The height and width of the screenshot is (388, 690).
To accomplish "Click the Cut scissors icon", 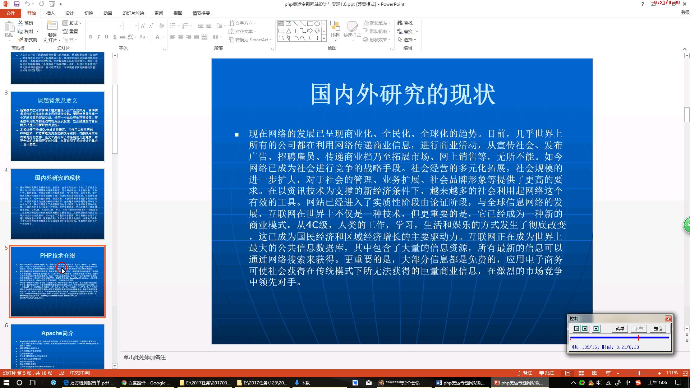I will 20,23.
